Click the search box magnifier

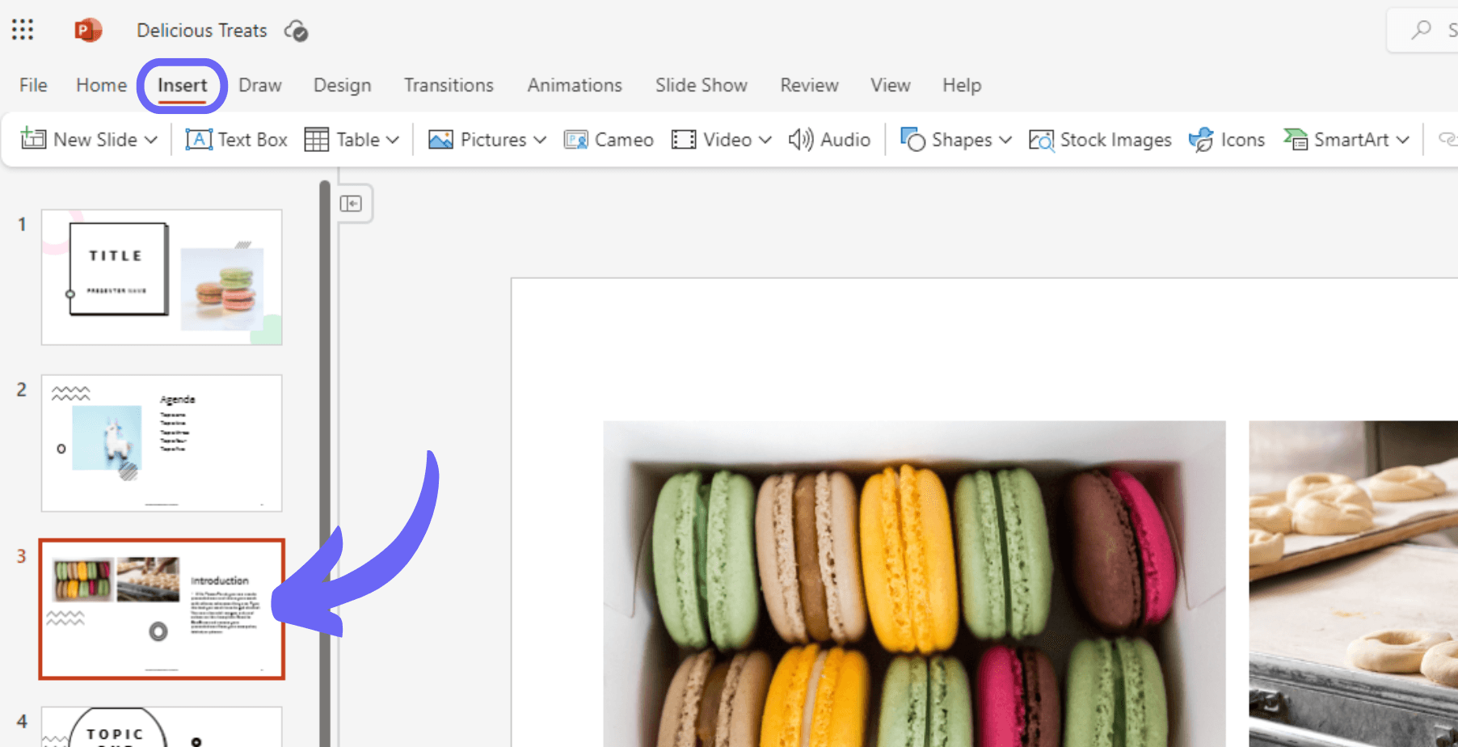coord(1421,31)
